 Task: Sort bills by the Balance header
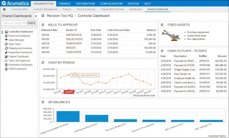[151, 30]
